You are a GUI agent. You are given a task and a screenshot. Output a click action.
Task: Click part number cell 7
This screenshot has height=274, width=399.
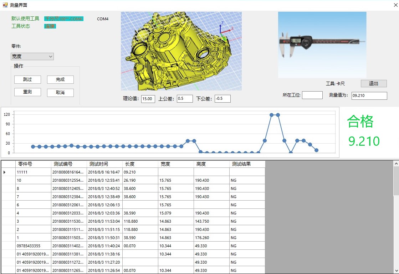33,197
